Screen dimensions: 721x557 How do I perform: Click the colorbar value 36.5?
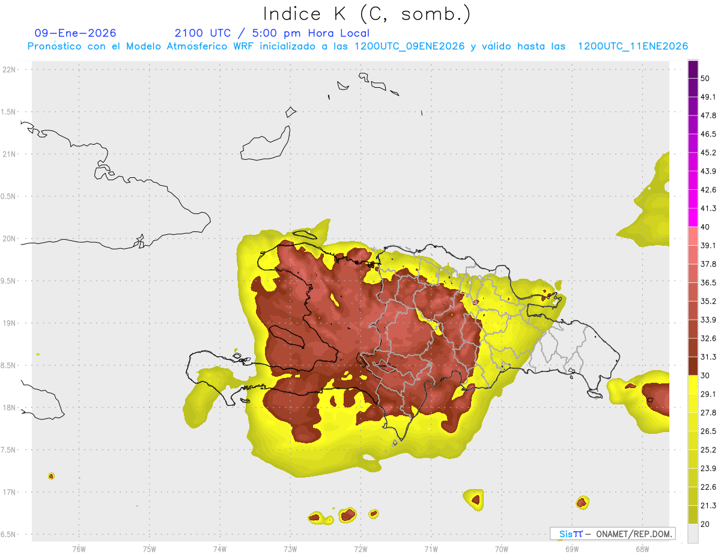[708, 282]
